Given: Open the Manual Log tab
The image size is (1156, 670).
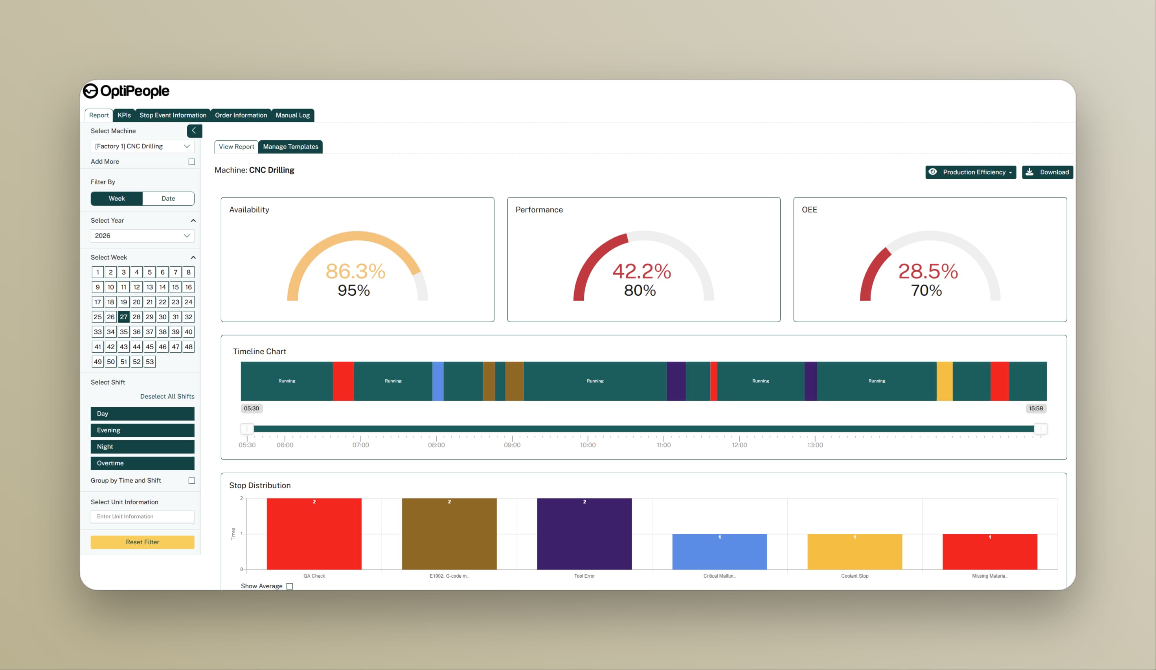Looking at the screenshot, I should pyautogui.click(x=293, y=115).
